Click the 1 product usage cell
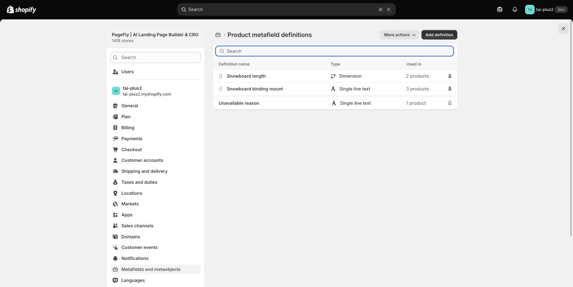Screen dimensions: 573x287 (416, 103)
